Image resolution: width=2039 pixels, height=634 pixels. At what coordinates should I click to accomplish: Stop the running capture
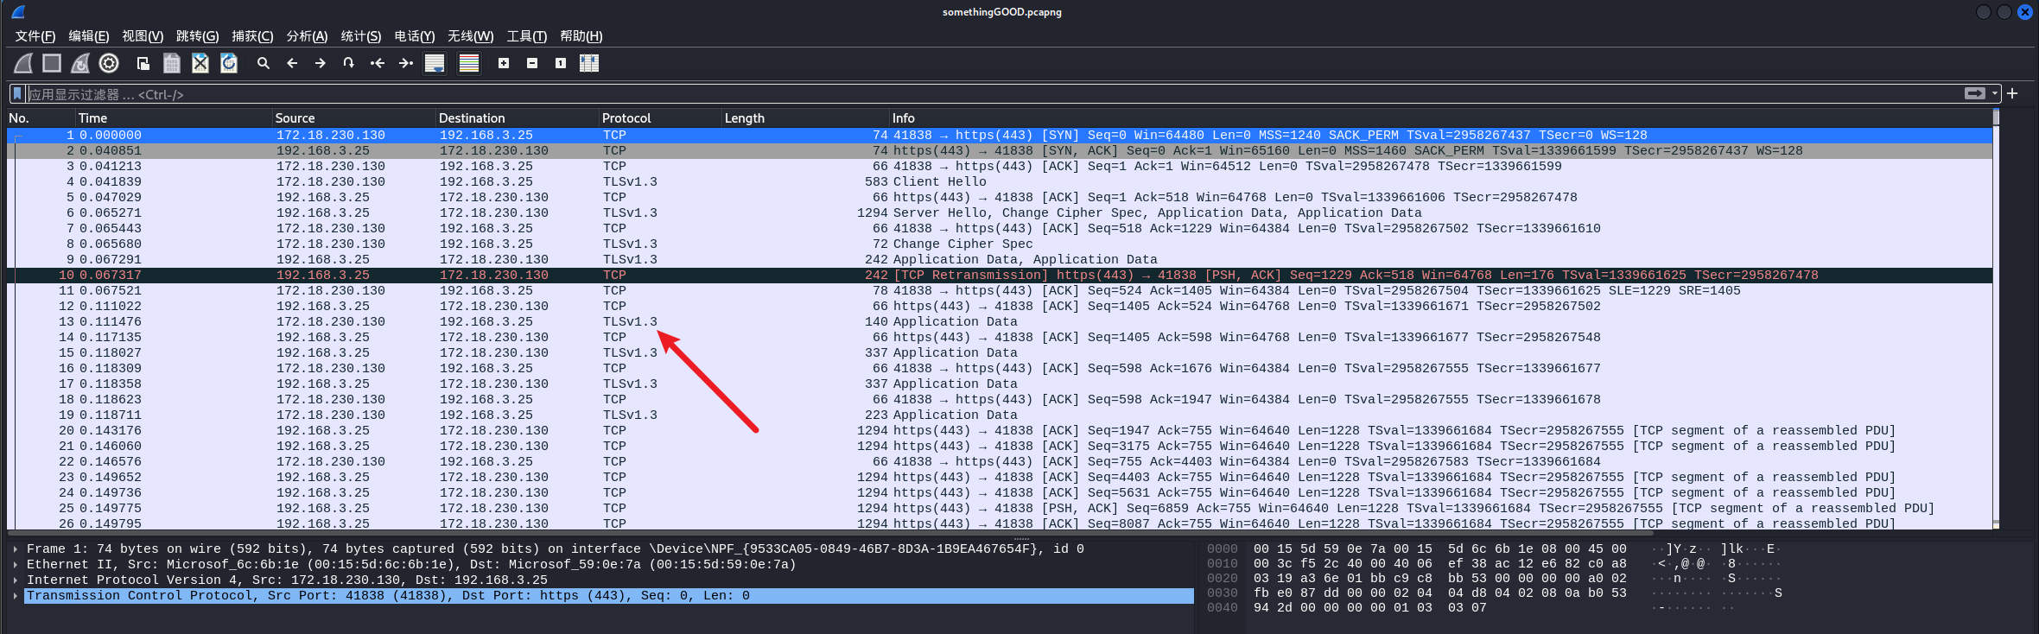click(x=52, y=63)
